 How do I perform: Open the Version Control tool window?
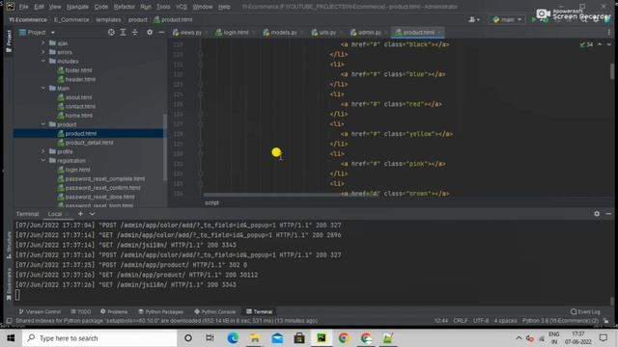point(40,311)
